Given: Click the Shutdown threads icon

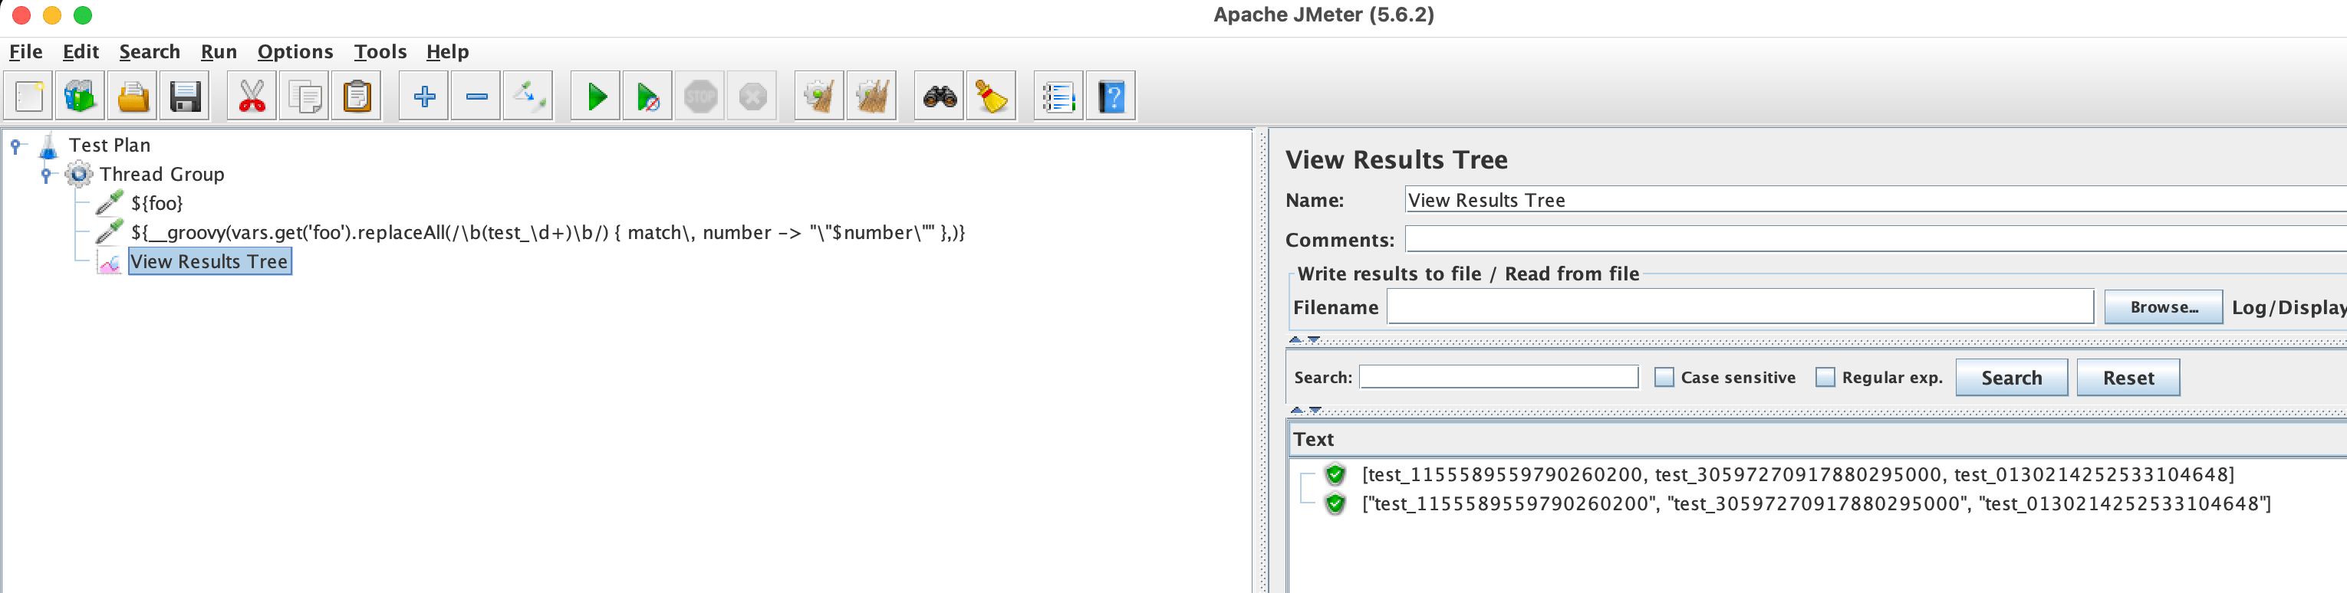Looking at the screenshot, I should [x=752, y=97].
